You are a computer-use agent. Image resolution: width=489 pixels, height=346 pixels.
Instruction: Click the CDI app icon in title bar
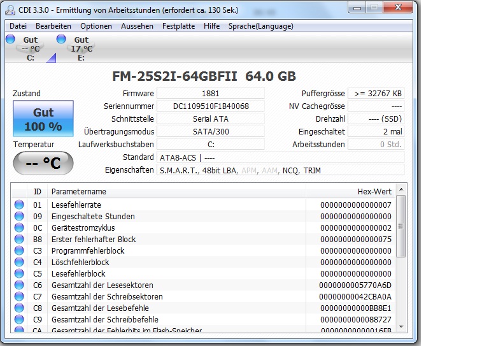point(10,10)
